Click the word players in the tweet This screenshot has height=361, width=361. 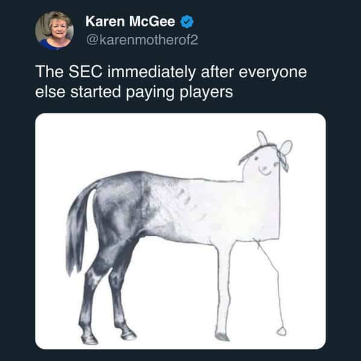[x=206, y=93]
